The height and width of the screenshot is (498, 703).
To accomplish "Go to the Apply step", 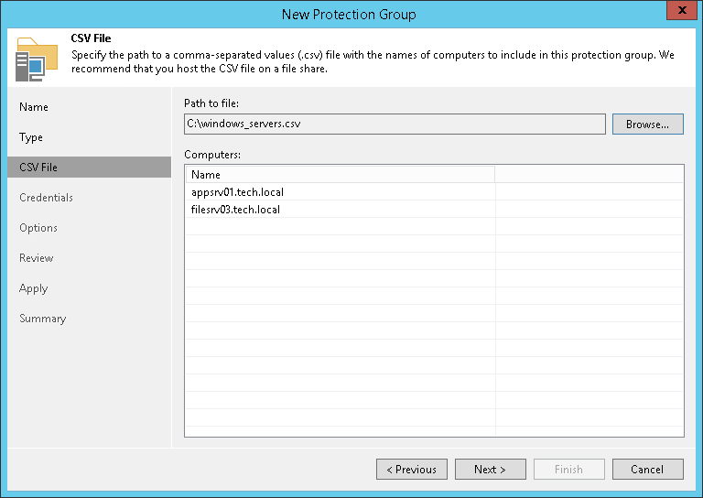I will (33, 288).
